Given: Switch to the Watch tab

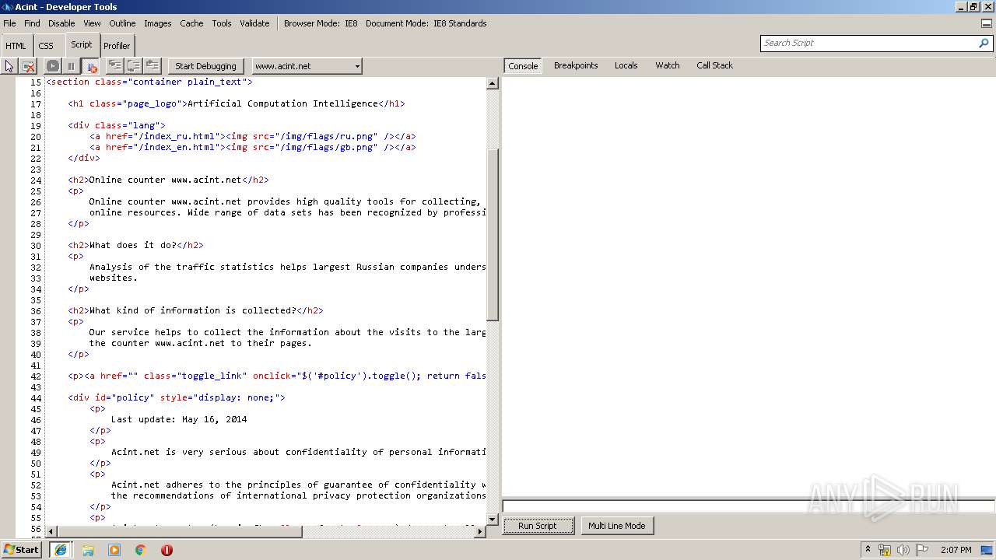Looking at the screenshot, I should [x=667, y=65].
